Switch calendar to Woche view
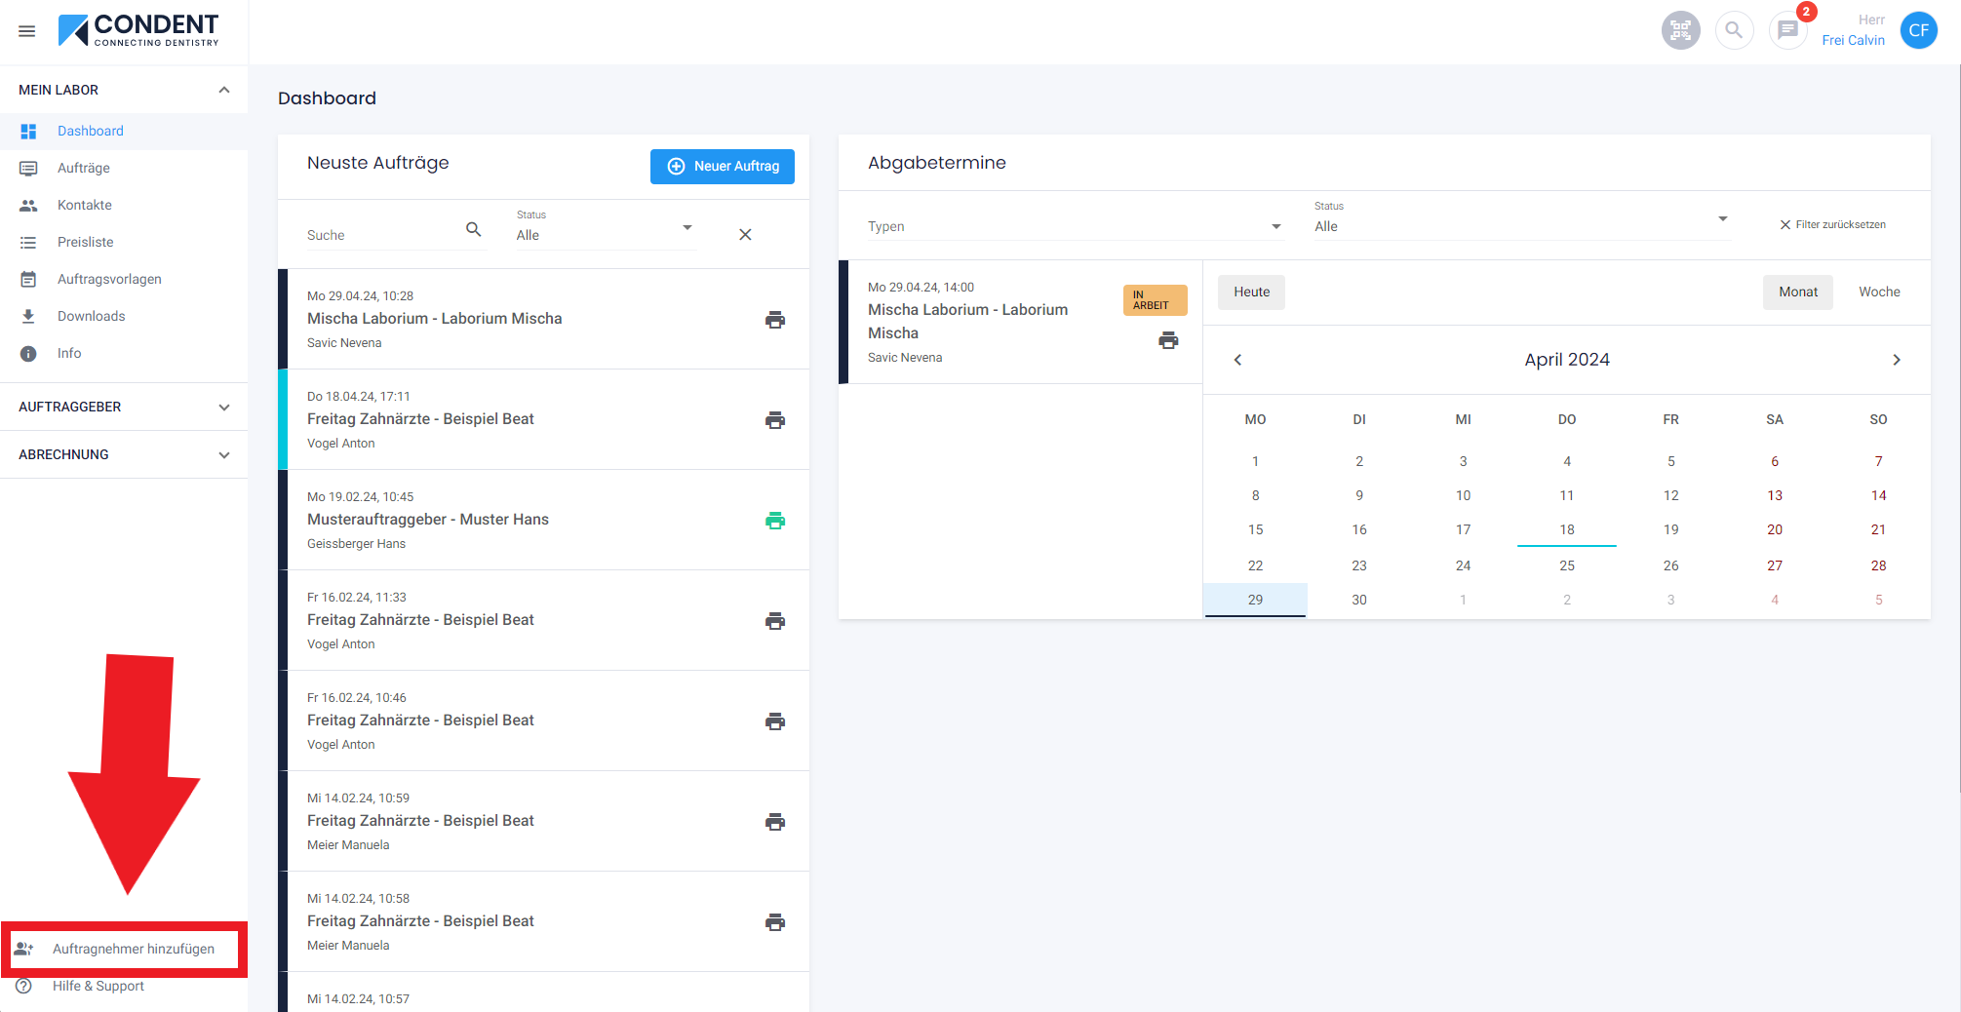 point(1878,292)
